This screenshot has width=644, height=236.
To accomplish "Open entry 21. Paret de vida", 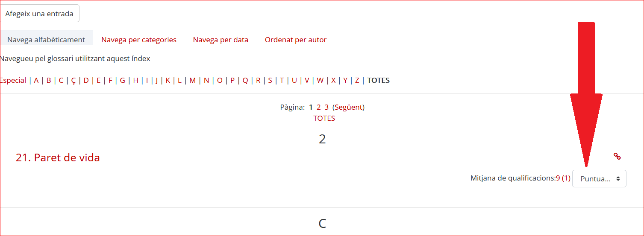I will [58, 157].
